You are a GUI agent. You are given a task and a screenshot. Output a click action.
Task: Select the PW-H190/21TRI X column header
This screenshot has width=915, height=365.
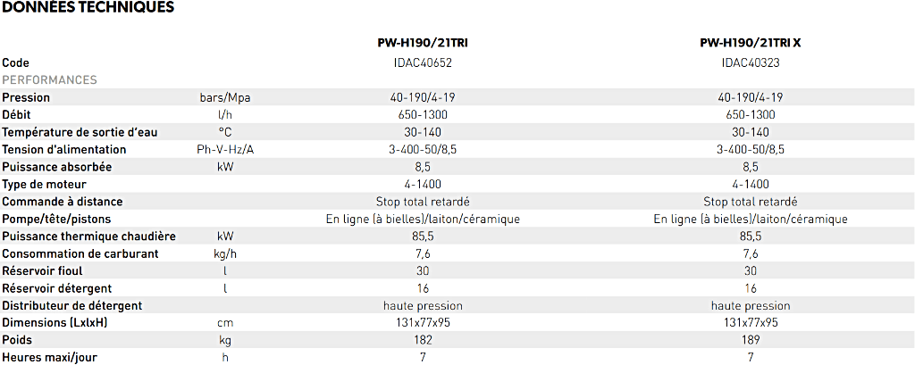751,43
